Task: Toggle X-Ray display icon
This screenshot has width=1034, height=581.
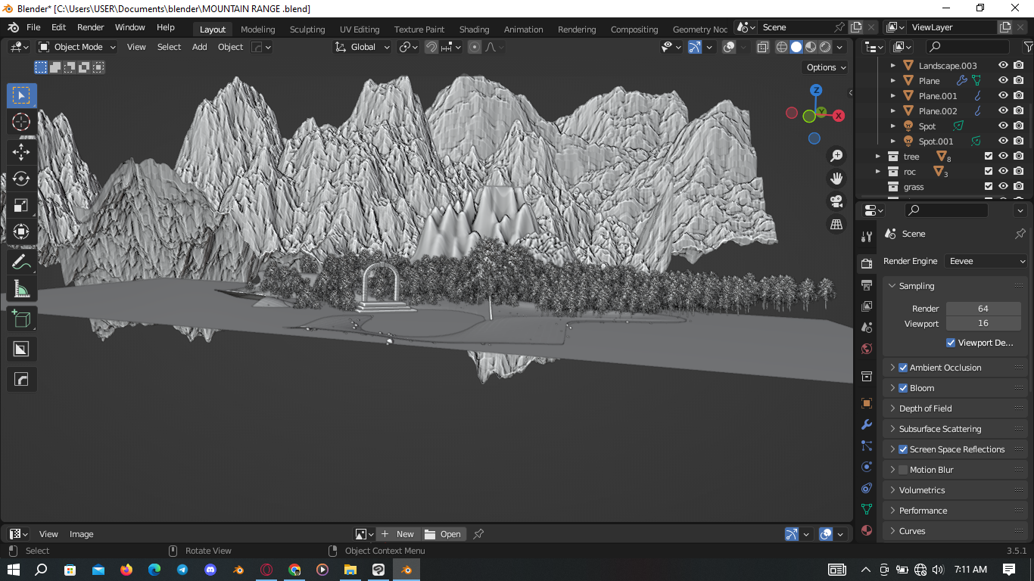Action: point(762,47)
